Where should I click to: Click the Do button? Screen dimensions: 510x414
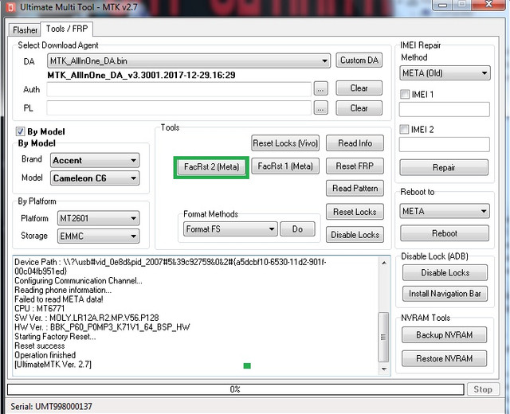click(x=297, y=229)
